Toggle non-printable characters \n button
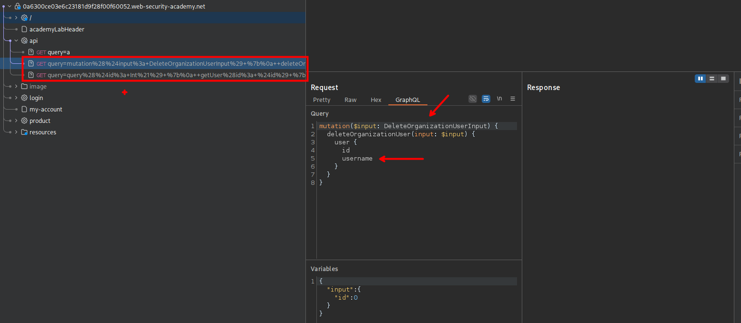 (x=499, y=99)
